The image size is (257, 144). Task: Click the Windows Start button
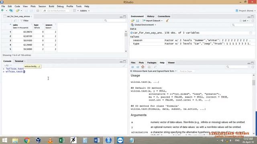4,140
